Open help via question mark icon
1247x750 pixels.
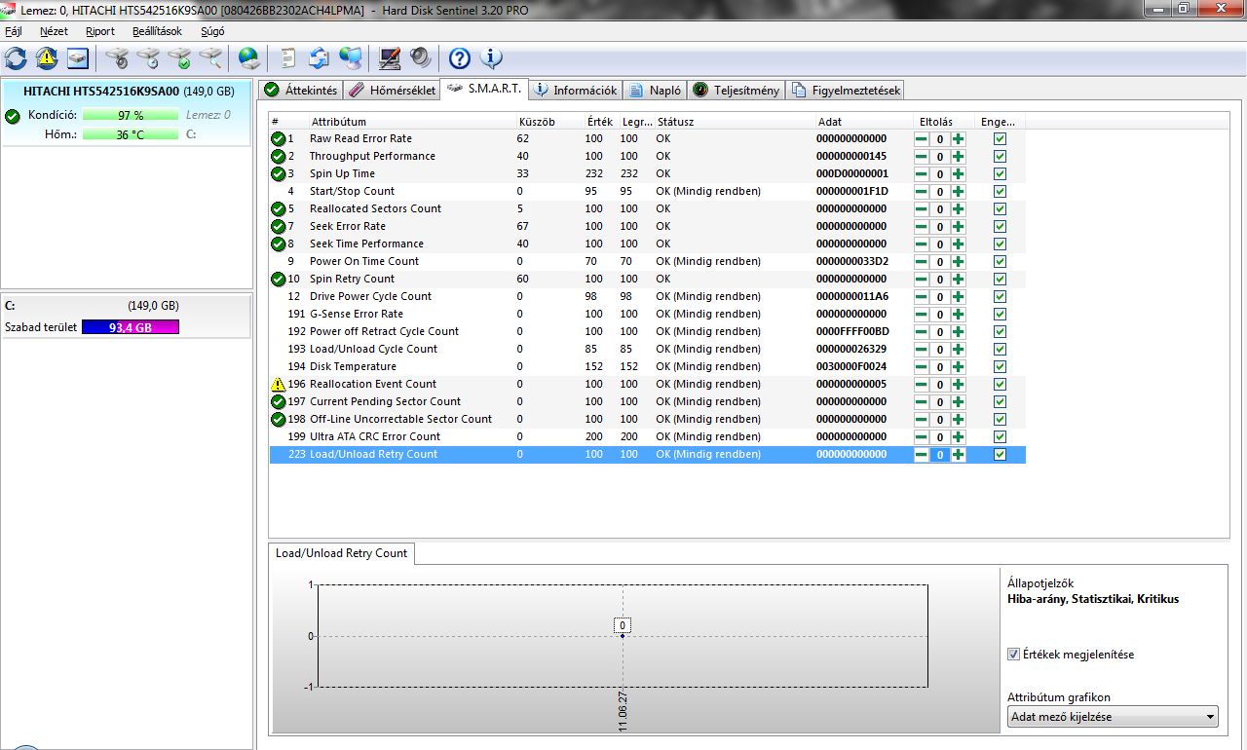pos(459,58)
